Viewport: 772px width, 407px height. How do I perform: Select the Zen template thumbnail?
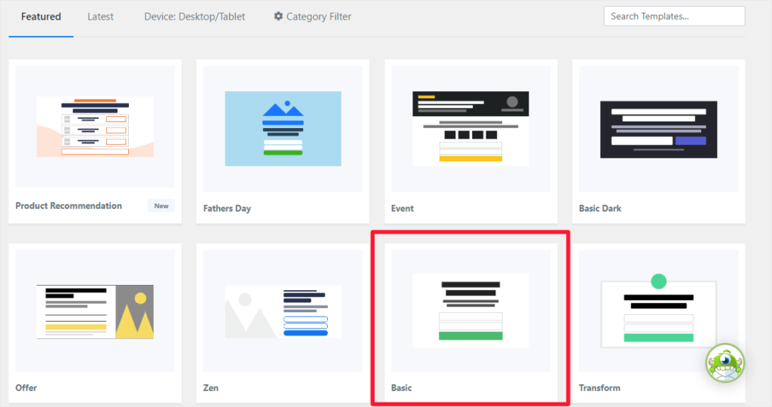pos(283,311)
